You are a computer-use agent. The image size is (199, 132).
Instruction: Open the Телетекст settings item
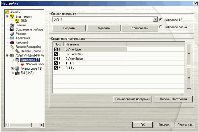coord(23,38)
